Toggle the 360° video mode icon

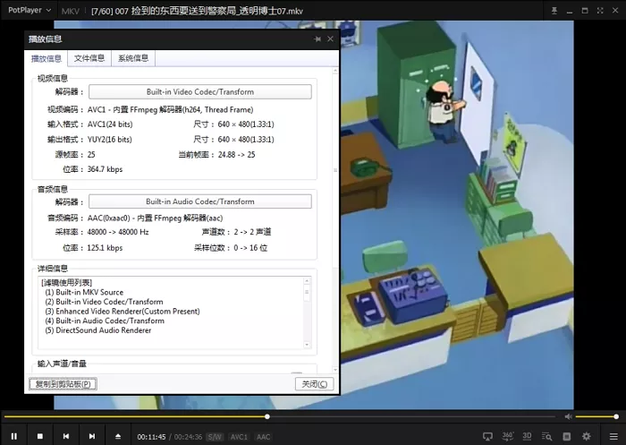[508, 436]
